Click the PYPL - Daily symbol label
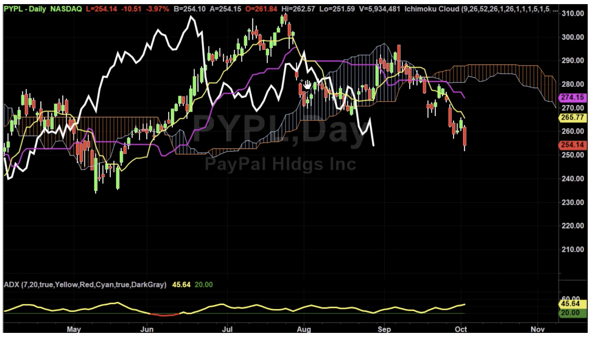This screenshot has width=591, height=337. 25,9
